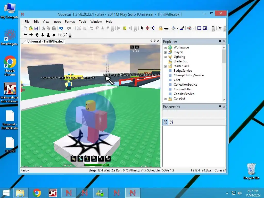
Task: Toggle the categorized view in Properties
Action: tap(166, 122)
